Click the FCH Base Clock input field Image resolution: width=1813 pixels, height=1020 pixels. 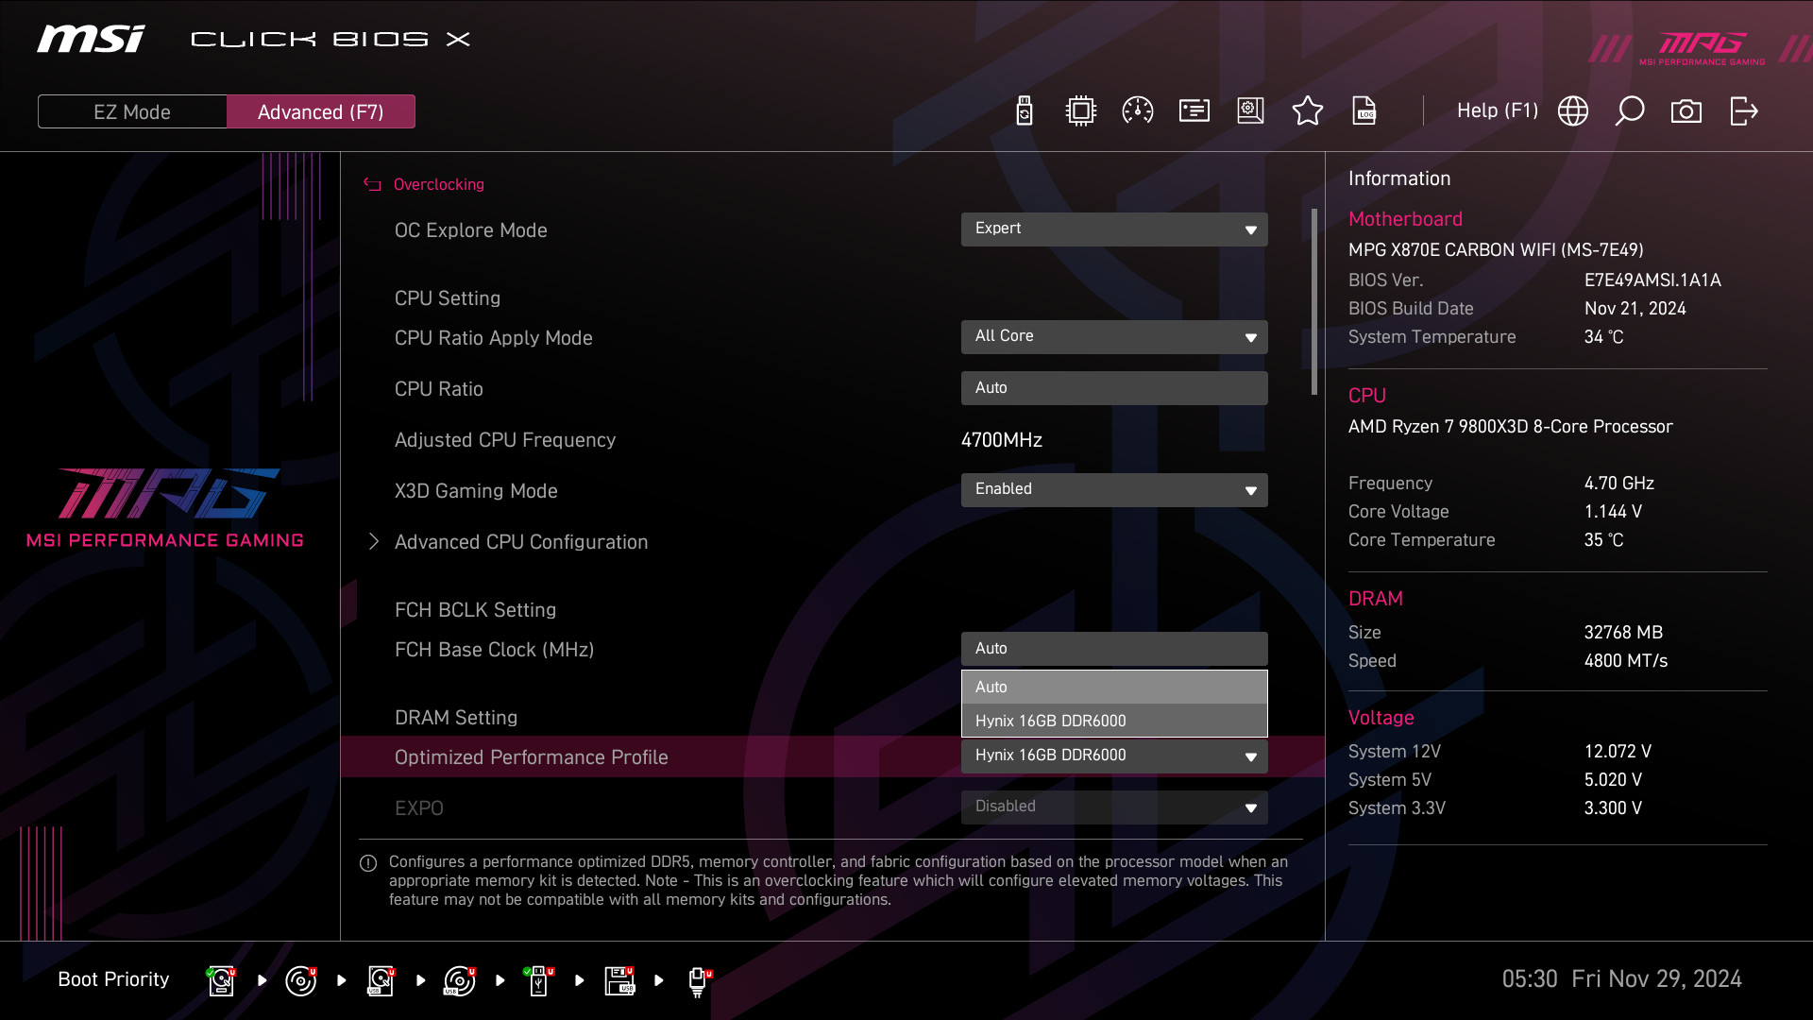point(1114,649)
